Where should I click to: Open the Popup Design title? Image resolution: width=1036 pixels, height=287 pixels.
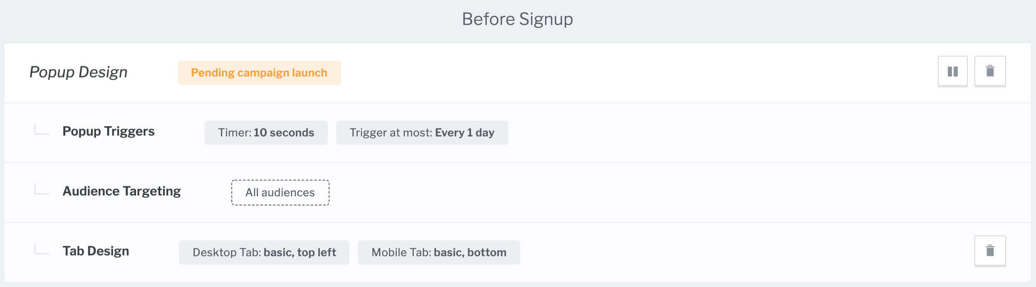pyautogui.click(x=78, y=72)
